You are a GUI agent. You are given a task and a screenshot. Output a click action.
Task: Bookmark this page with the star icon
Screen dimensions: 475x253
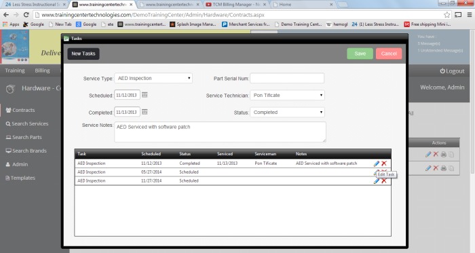446,15
